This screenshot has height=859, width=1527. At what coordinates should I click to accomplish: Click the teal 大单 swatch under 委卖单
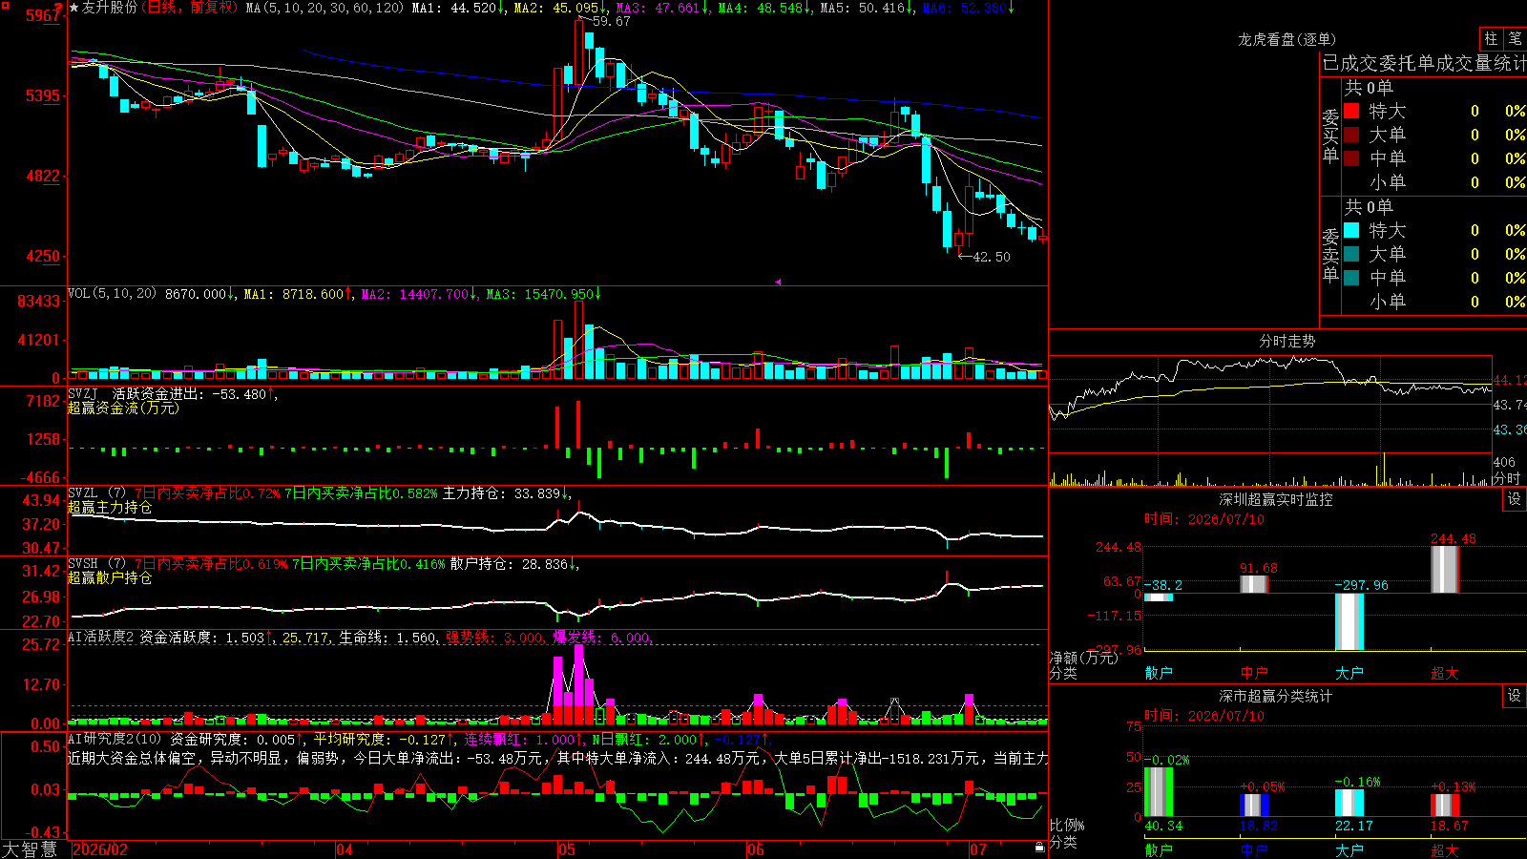coord(1351,254)
